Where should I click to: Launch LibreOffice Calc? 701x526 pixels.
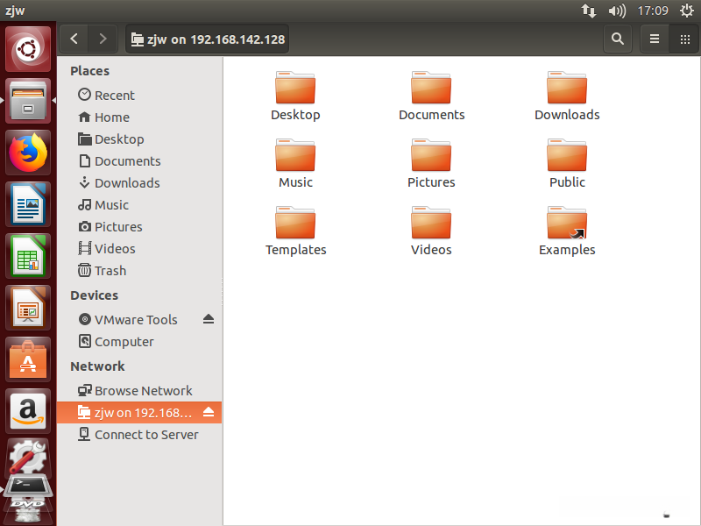point(28,256)
